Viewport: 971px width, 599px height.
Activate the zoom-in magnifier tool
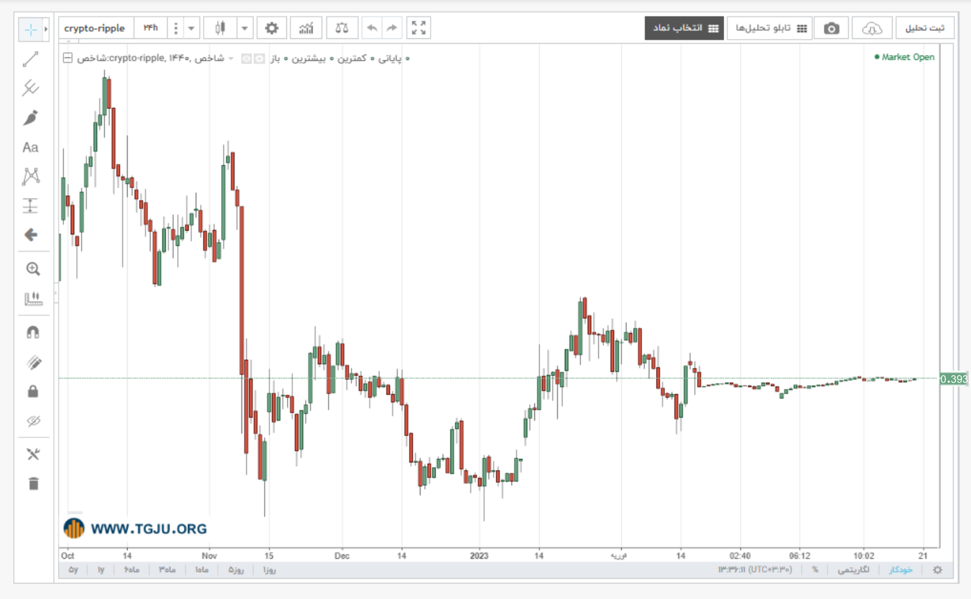[33, 269]
